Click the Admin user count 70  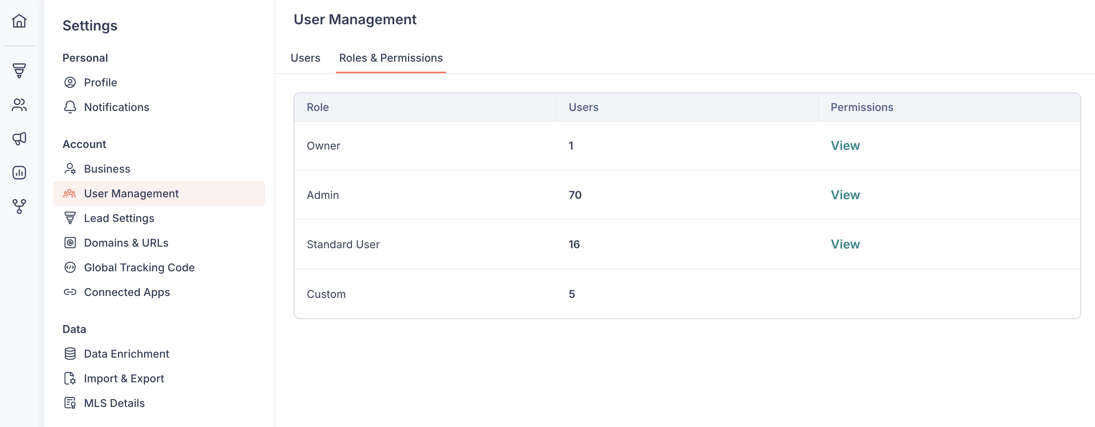tap(575, 195)
